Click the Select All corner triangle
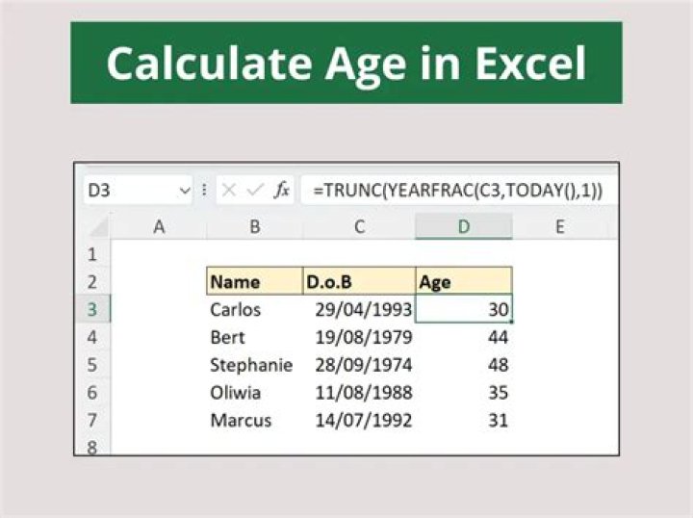The height and width of the screenshot is (518, 693). tap(99, 227)
